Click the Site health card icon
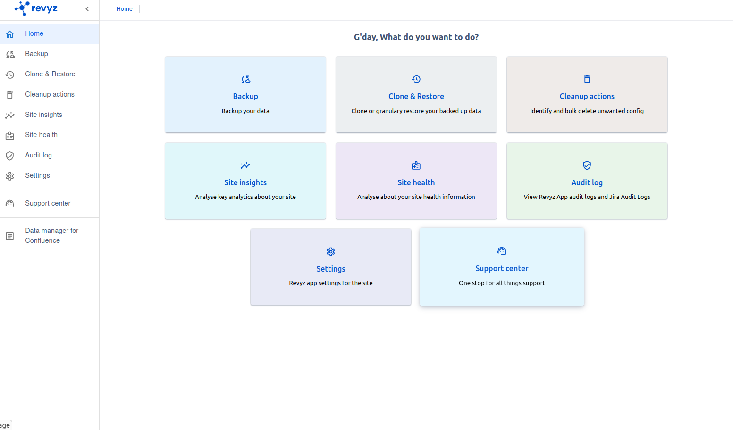This screenshot has width=733, height=430. pyautogui.click(x=416, y=165)
